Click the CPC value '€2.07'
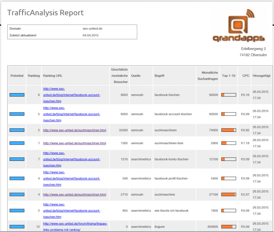The height and width of the screenshot is (232, 274). pos(245,194)
